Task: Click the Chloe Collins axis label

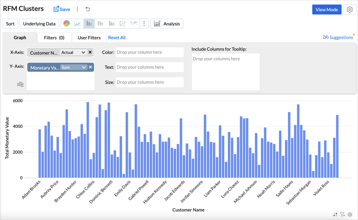Action: pos(85,190)
